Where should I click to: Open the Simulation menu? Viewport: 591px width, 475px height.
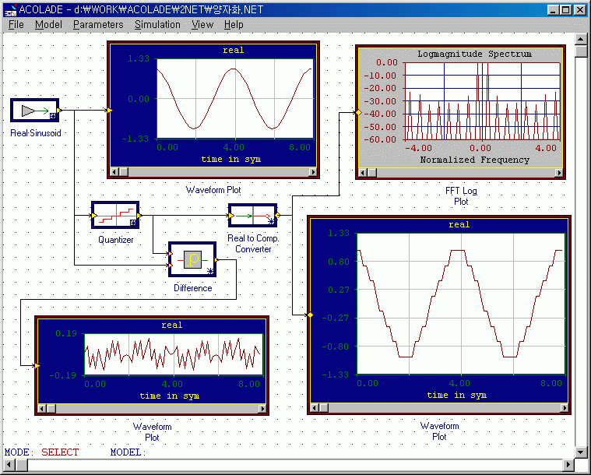tap(157, 24)
